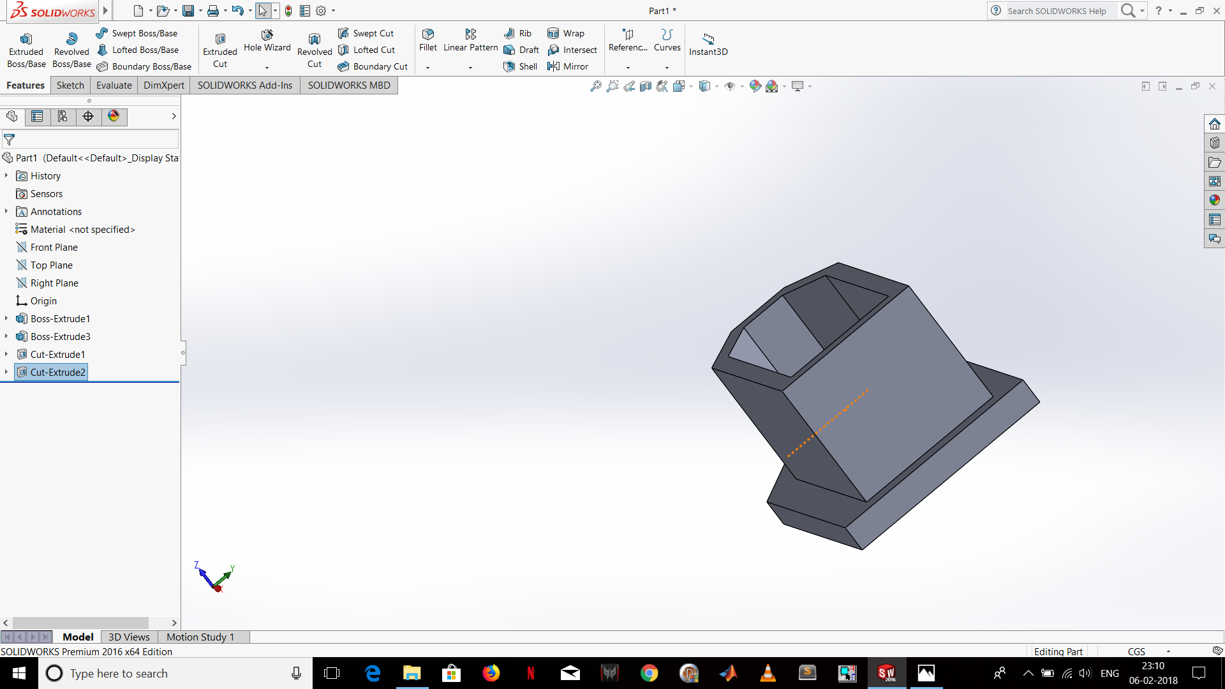
Task: Switch to the Evaluate tab
Action: pyautogui.click(x=114, y=85)
